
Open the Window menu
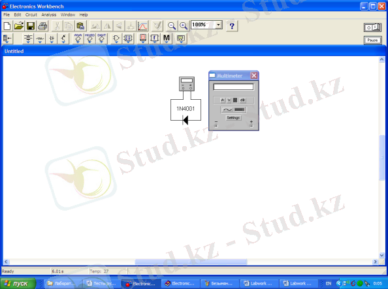point(68,14)
